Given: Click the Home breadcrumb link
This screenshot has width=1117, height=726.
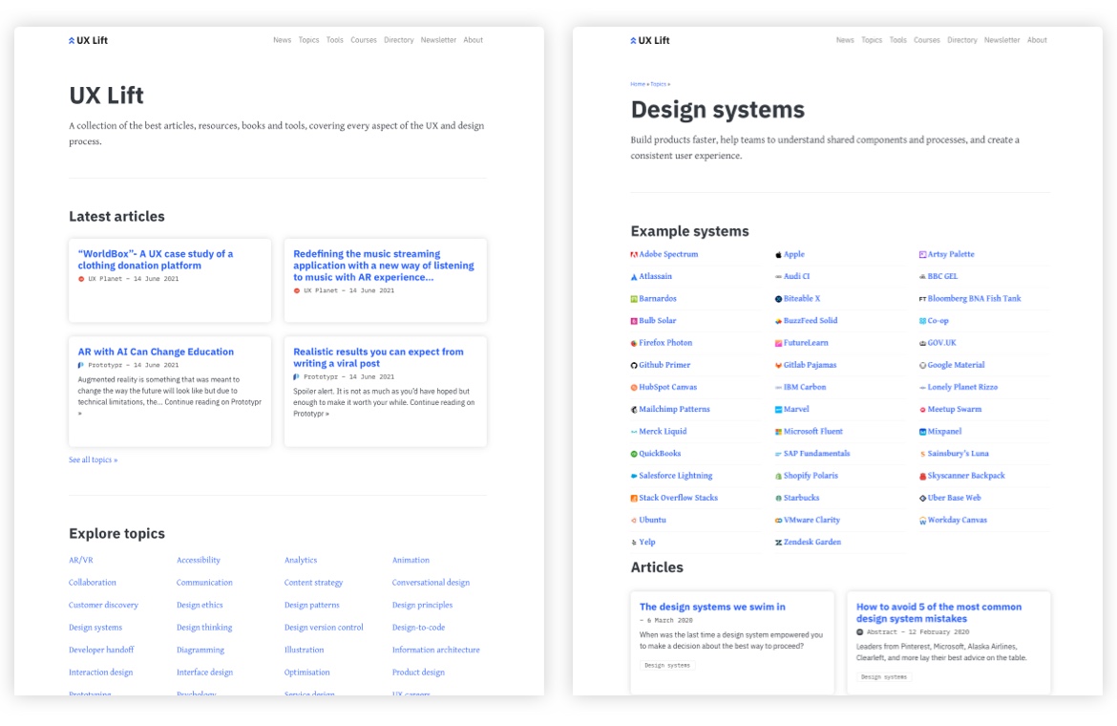Looking at the screenshot, I should [x=637, y=84].
